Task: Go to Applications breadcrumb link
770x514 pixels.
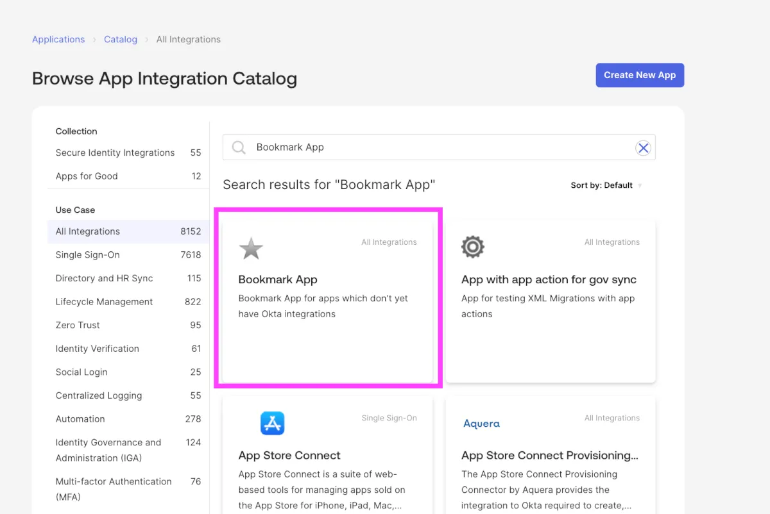Action: pyautogui.click(x=58, y=39)
